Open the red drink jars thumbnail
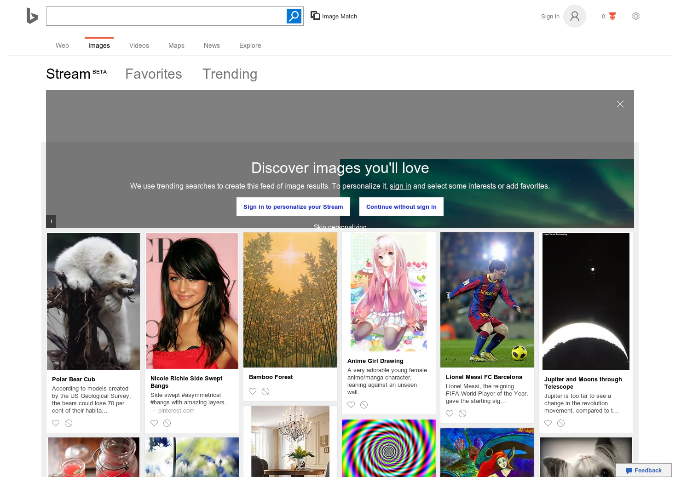Screen dimensions: 681x477 pyautogui.click(x=93, y=457)
